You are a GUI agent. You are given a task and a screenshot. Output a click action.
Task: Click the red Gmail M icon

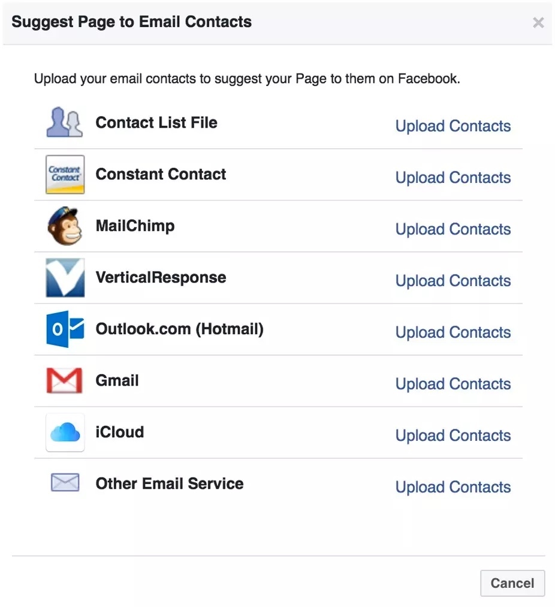click(x=65, y=380)
